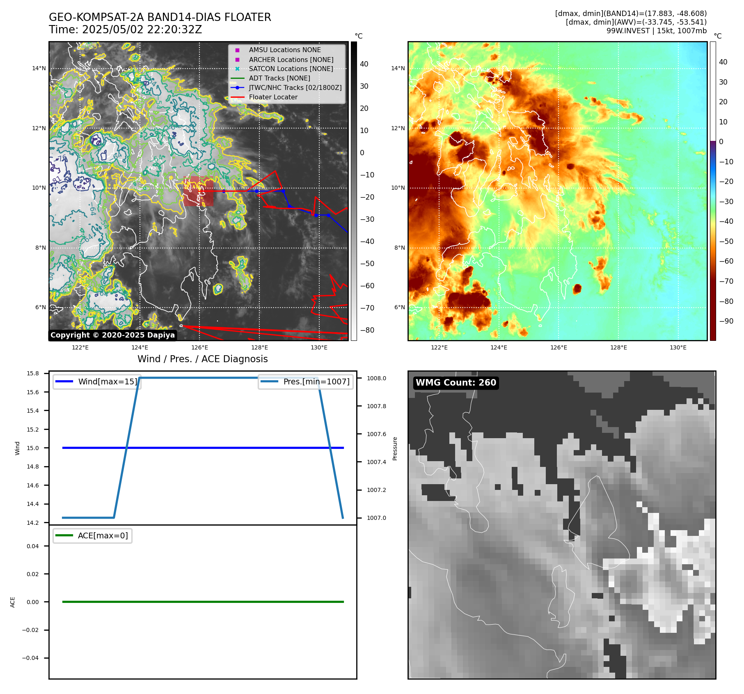This screenshot has height=694, width=744.
Task: Click the '0' tick on rainbow colorbar
Action: [x=721, y=142]
